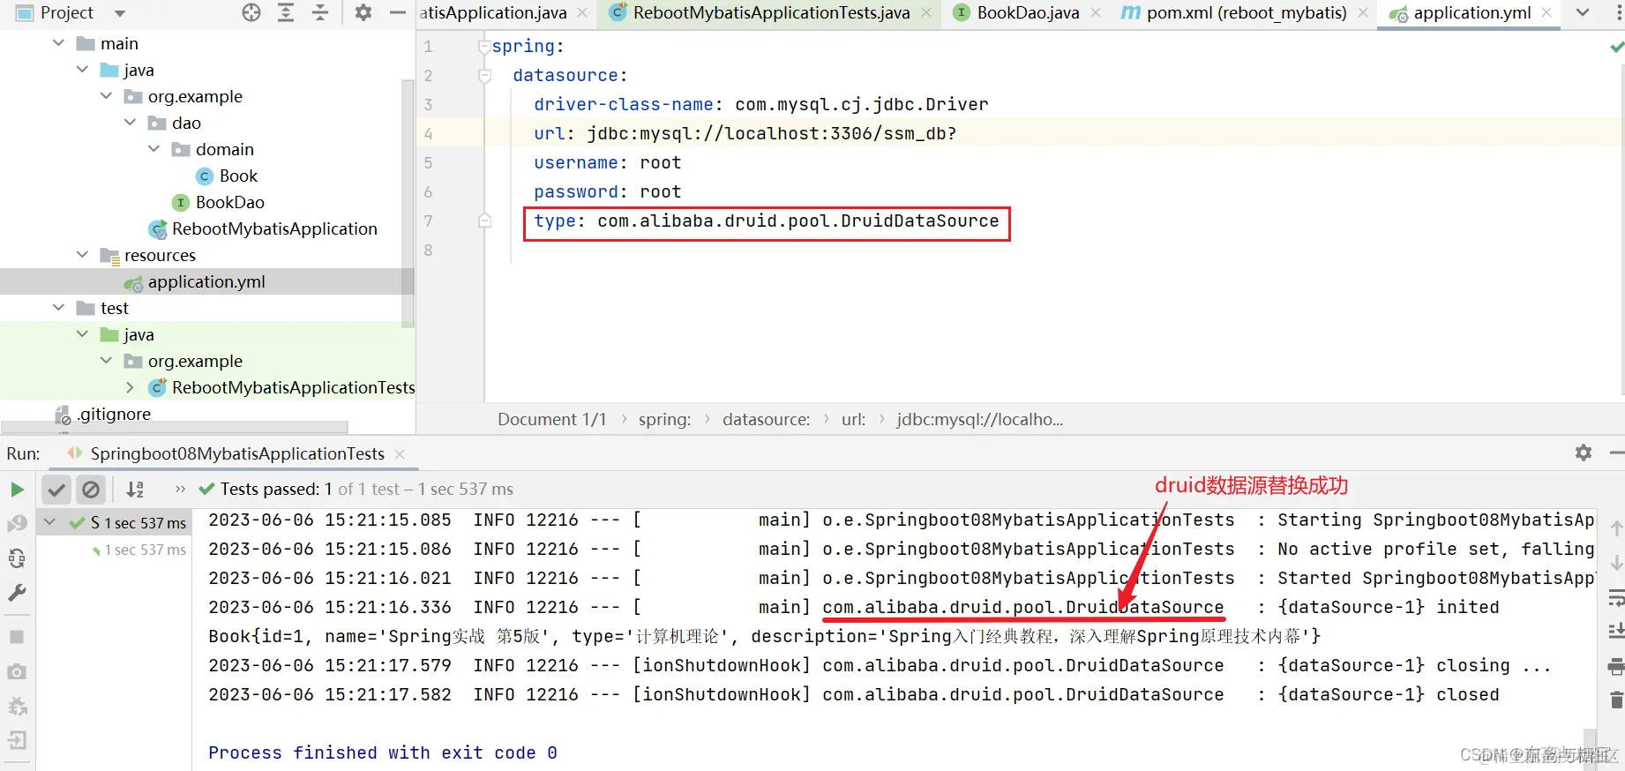Click the Project tree vertical scrollbar
The image size is (1625, 771).
pyautogui.click(x=408, y=203)
